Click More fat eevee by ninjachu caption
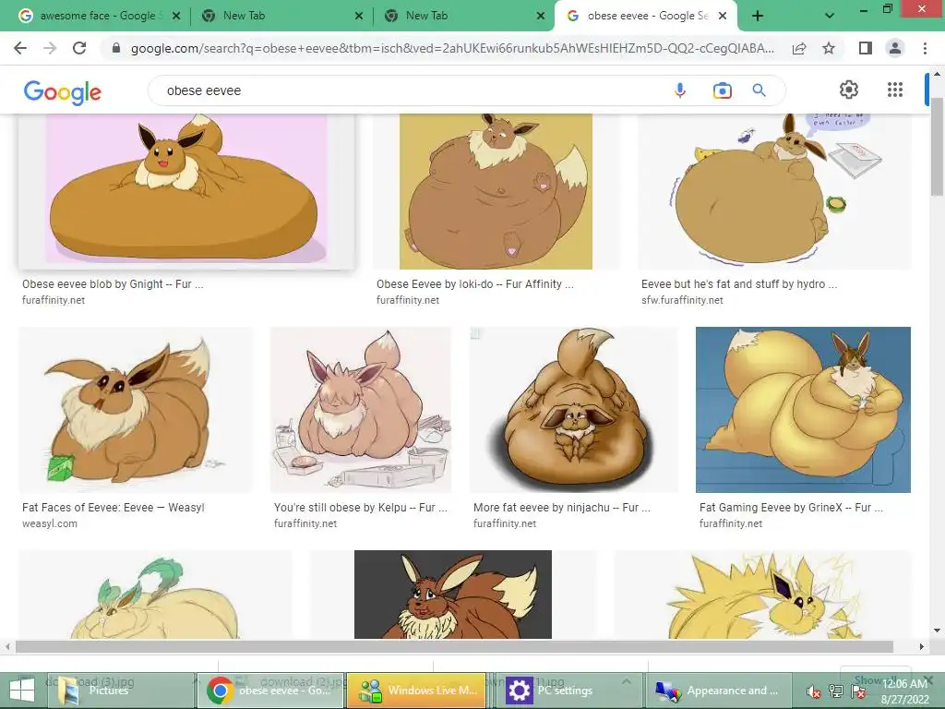The width and height of the screenshot is (945, 709). [x=562, y=508]
